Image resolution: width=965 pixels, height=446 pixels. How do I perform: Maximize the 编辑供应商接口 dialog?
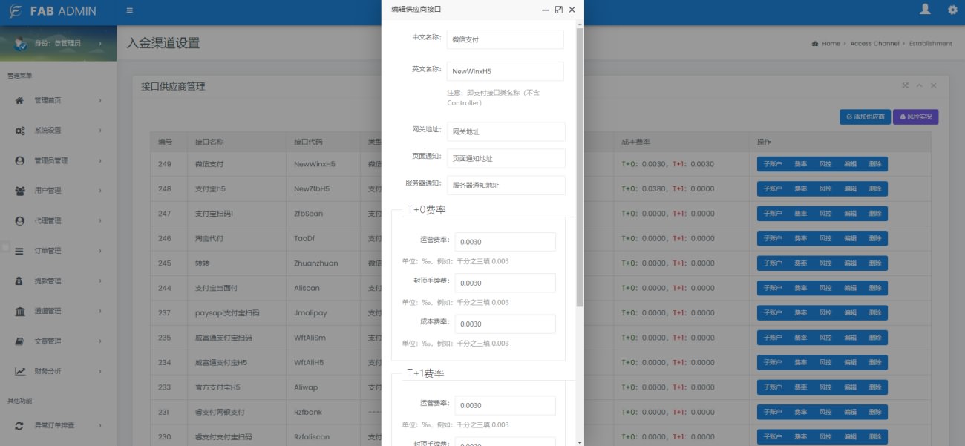(559, 10)
